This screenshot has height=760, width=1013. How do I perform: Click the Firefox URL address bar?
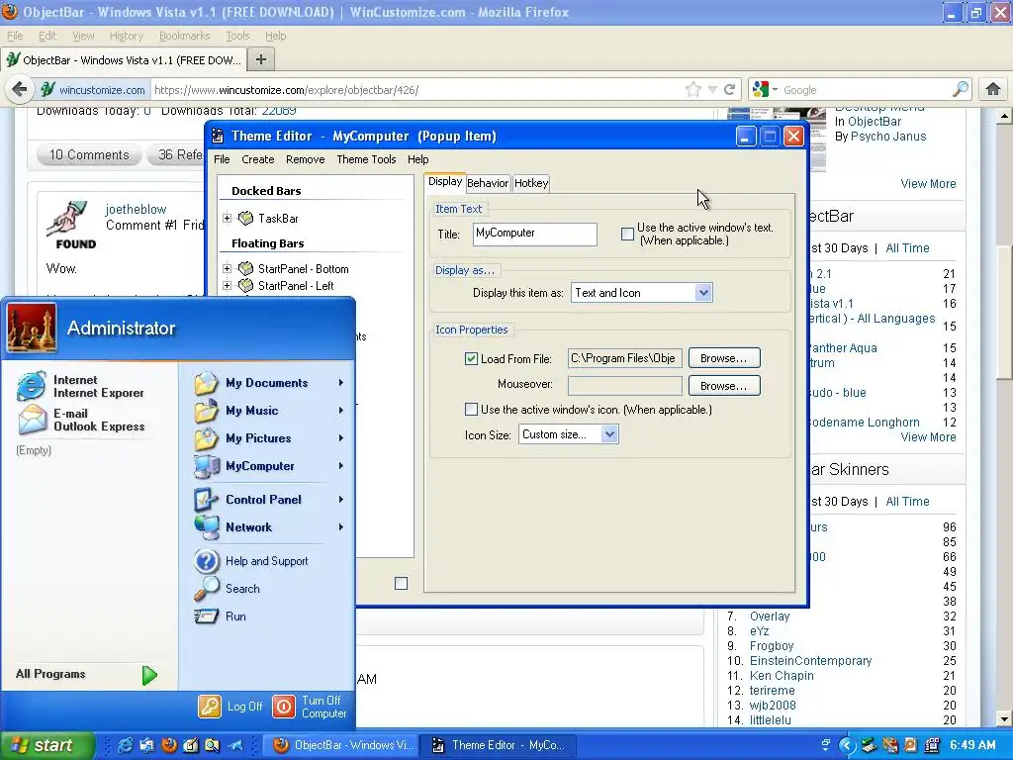pyautogui.click(x=418, y=90)
